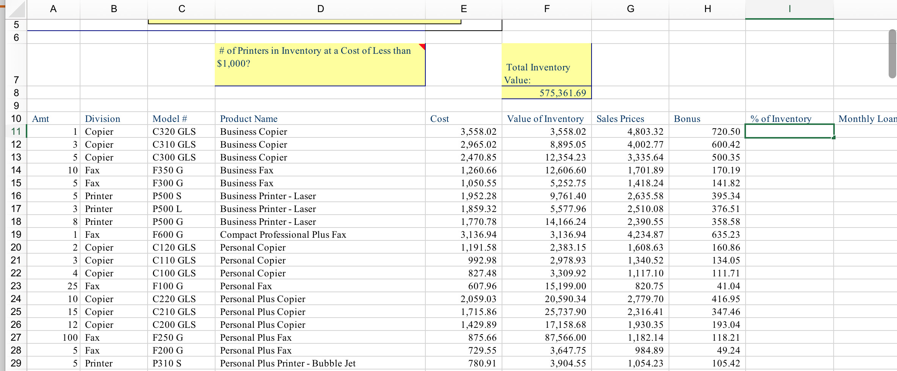
Task: Select column header I
Action: 789,8
